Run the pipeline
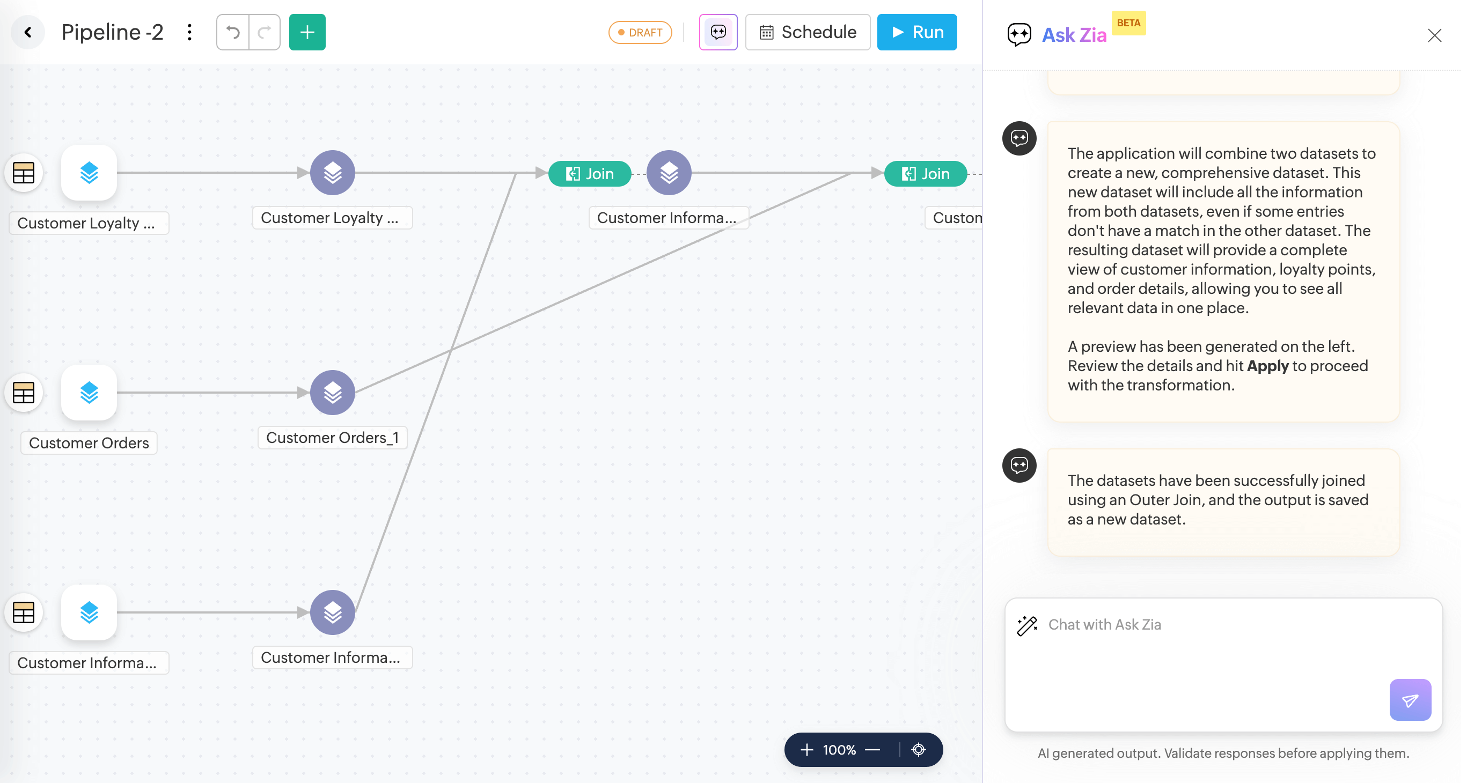 pos(916,32)
